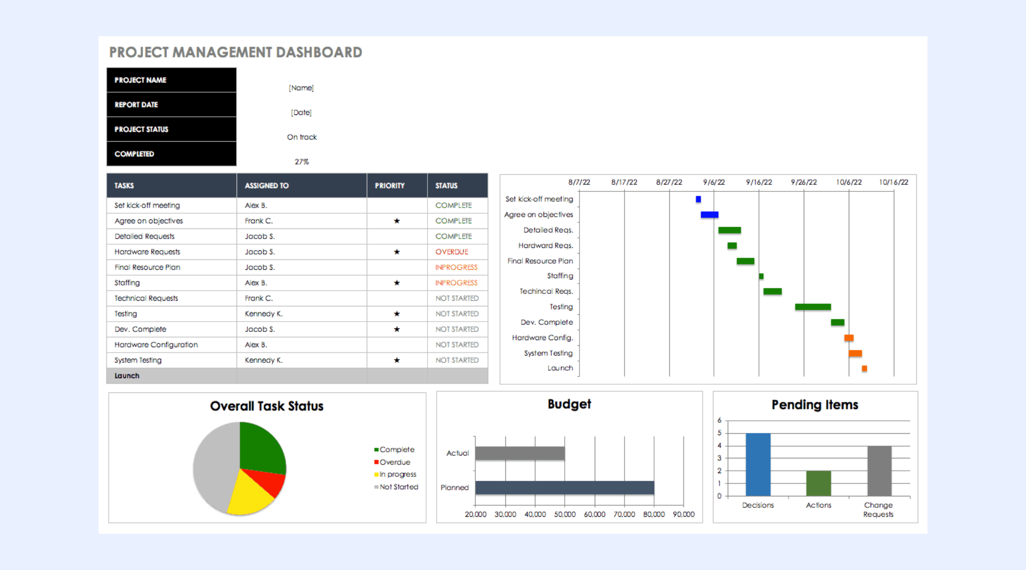Click the ASSIGNED TO column header

point(302,186)
